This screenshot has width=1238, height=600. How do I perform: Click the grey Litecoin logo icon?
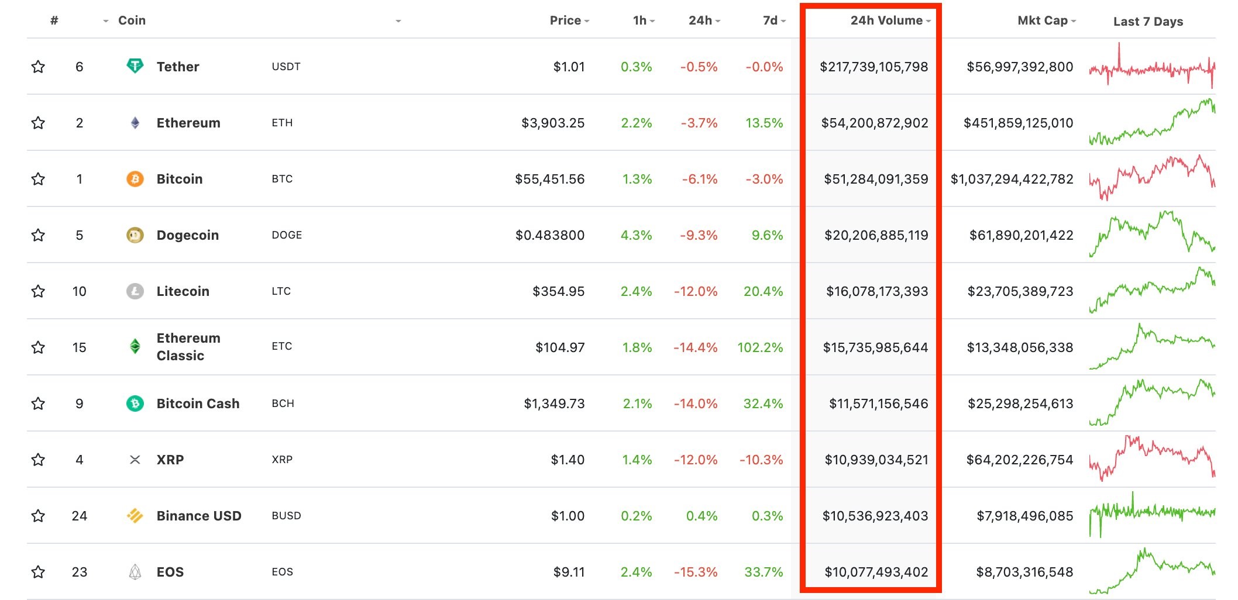coord(135,291)
